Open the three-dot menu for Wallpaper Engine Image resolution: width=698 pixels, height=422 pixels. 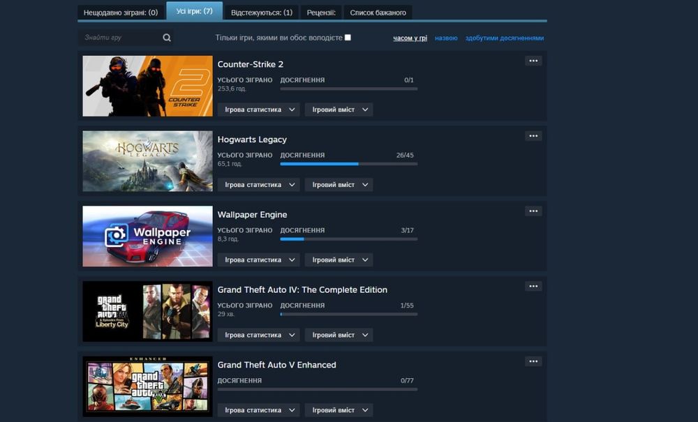click(x=533, y=211)
